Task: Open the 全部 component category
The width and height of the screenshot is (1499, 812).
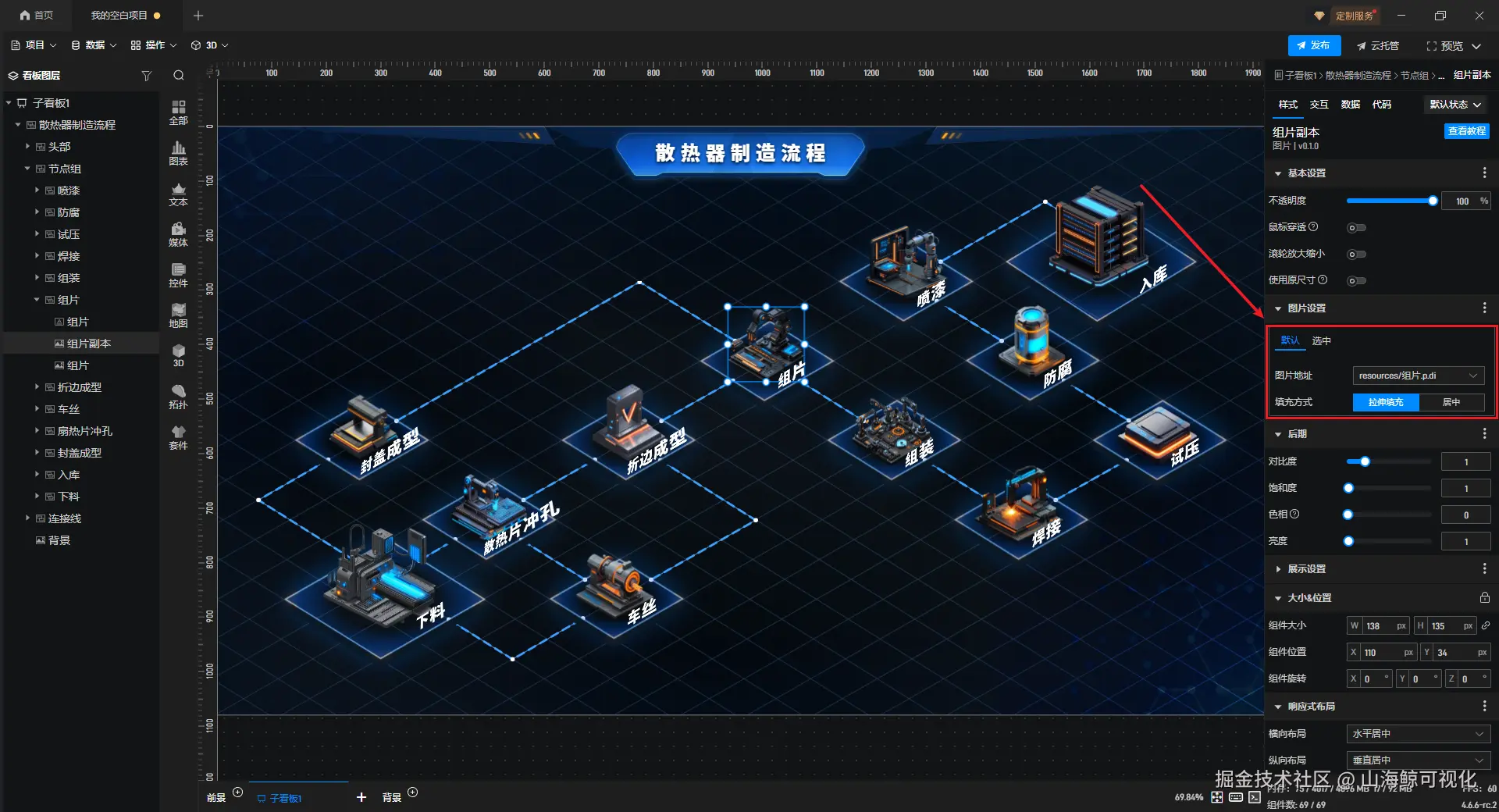Action: [x=179, y=112]
